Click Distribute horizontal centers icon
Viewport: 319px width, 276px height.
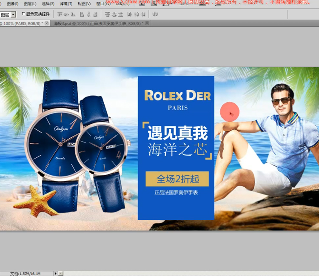pos(137,14)
